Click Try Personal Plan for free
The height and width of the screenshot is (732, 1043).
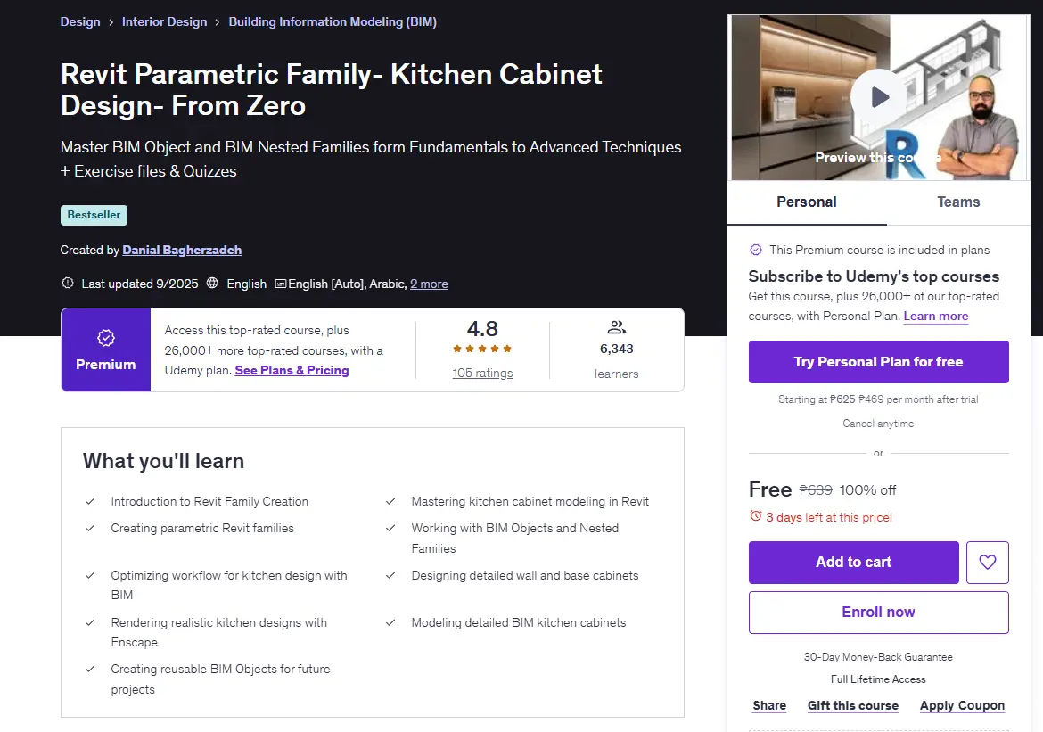pyautogui.click(x=878, y=362)
